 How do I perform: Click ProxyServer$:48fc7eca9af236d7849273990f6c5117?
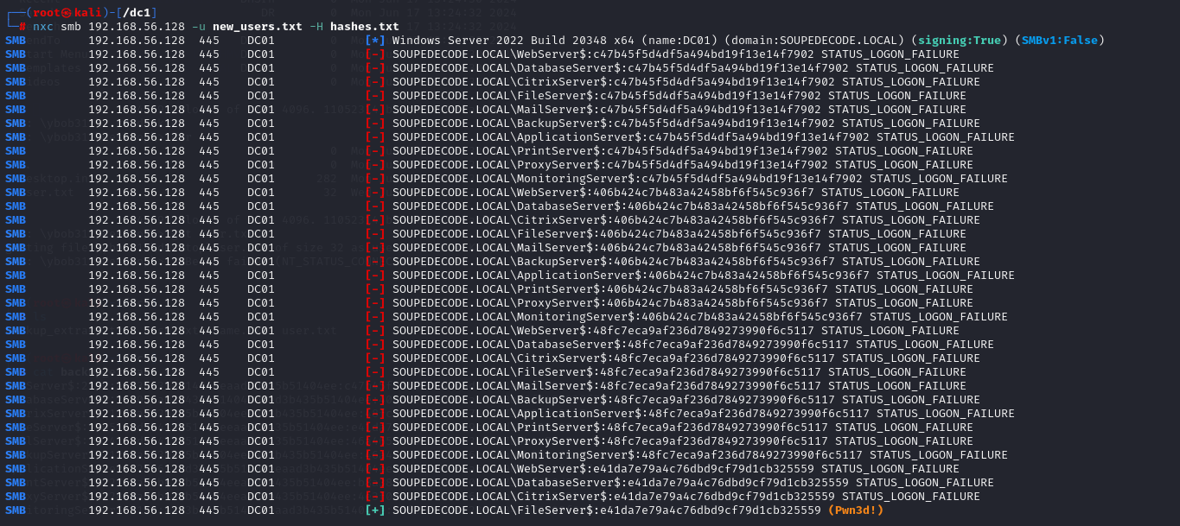(x=673, y=441)
